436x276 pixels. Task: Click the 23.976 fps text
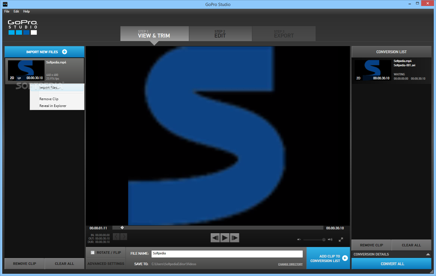53,79
